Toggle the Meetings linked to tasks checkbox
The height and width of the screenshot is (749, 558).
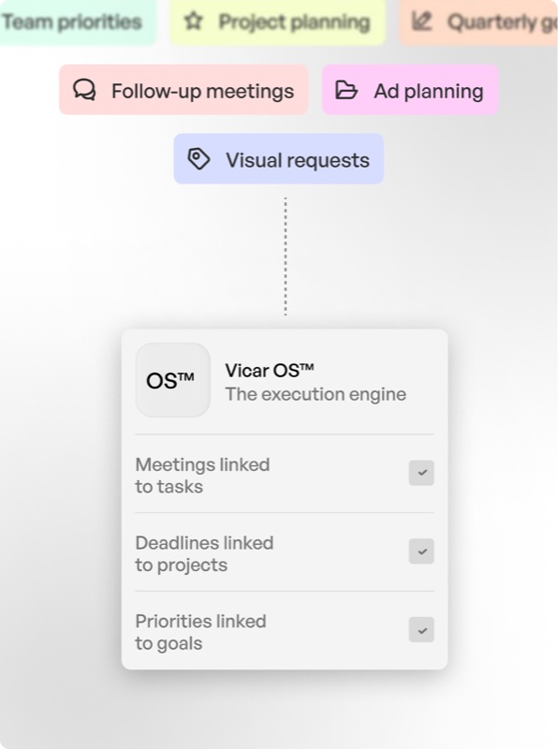pyautogui.click(x=421, y=473)
